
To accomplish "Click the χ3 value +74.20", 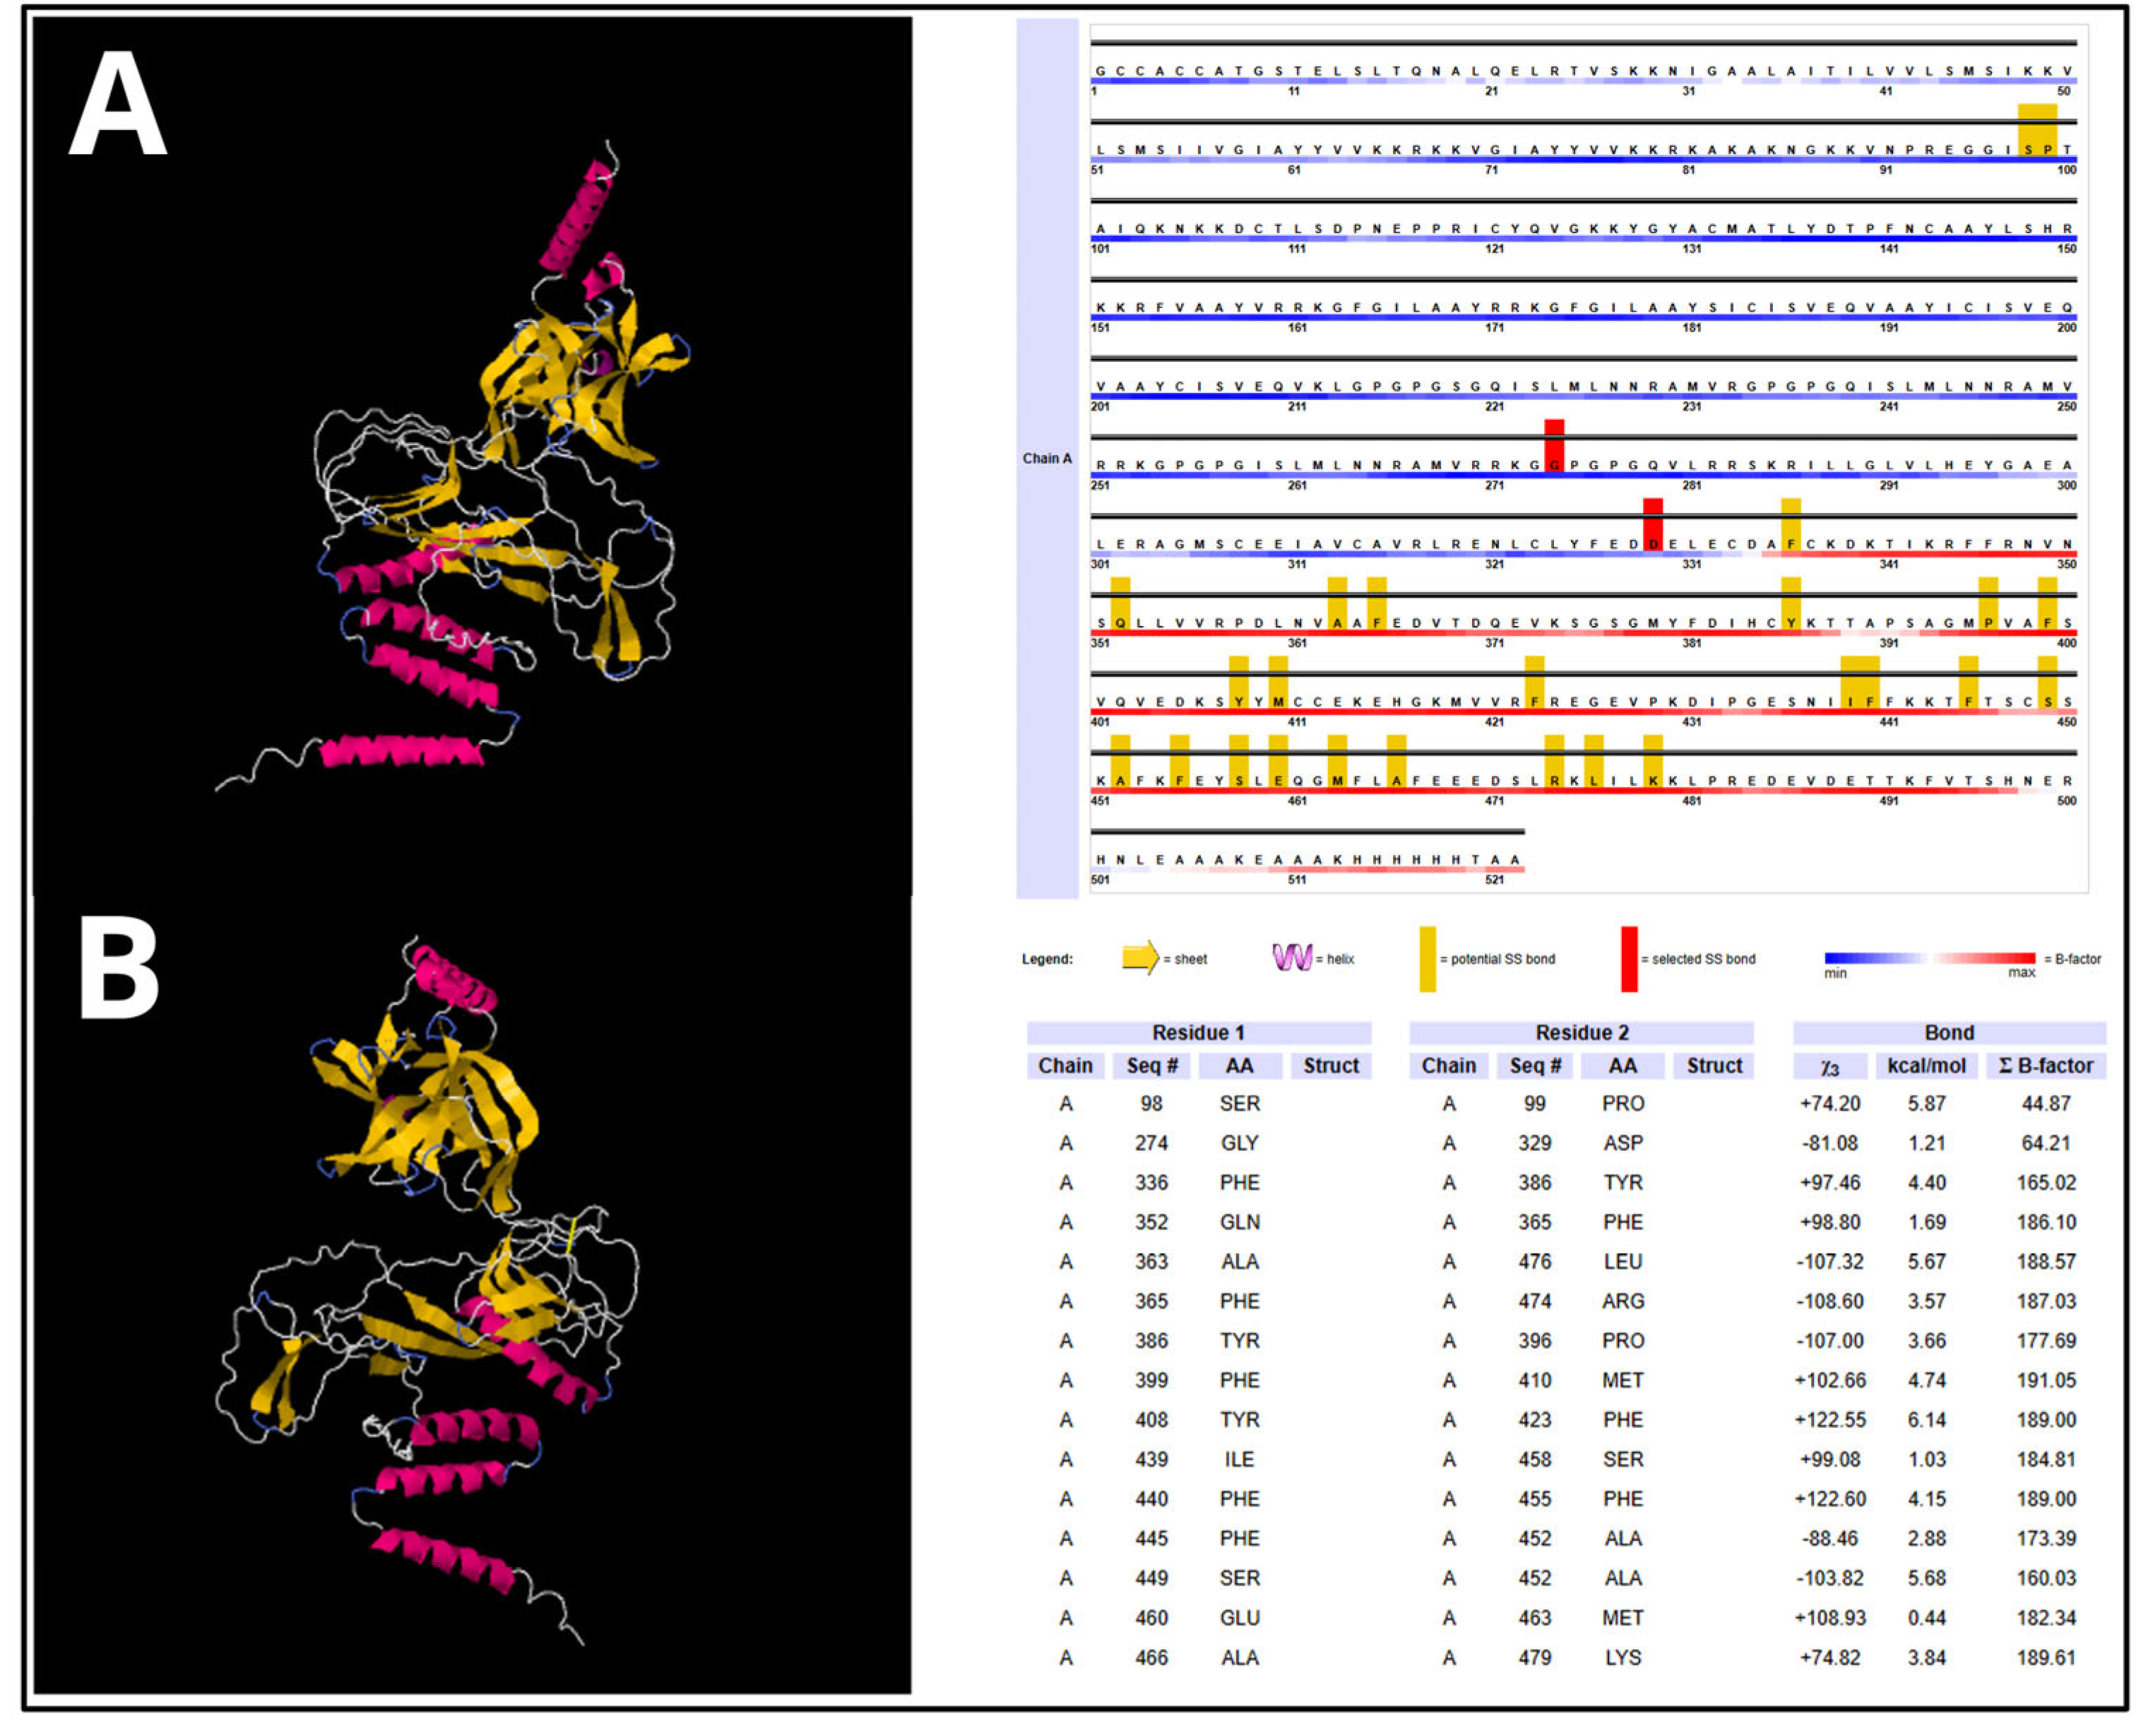I will click(1829, 1103).
